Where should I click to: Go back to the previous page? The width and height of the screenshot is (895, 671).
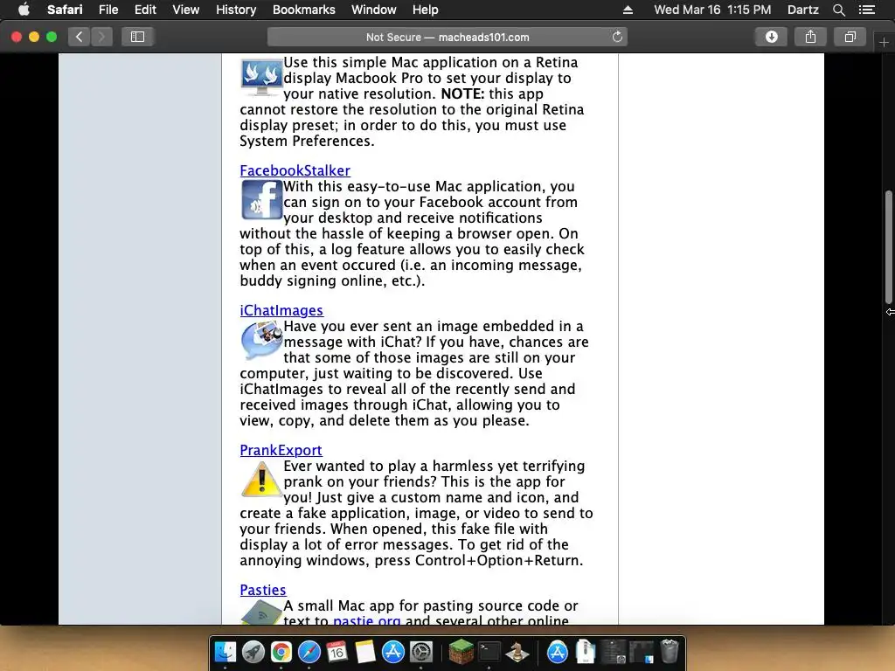coord(80,37)
